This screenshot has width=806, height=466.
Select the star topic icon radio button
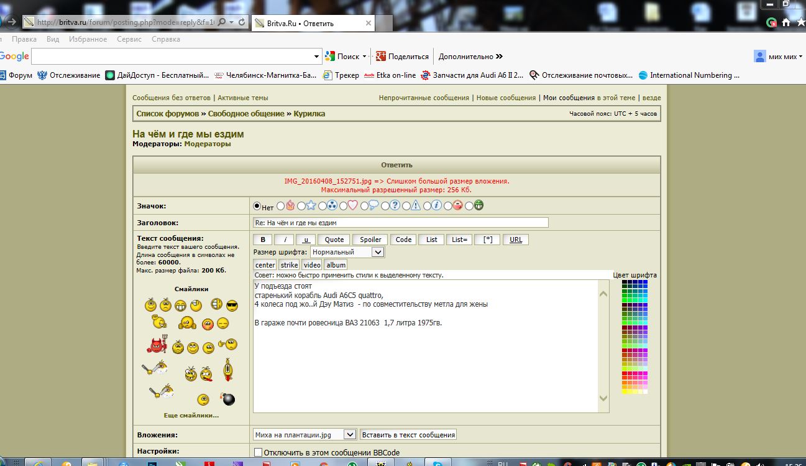pyautogui.click(x=301, y=206)
